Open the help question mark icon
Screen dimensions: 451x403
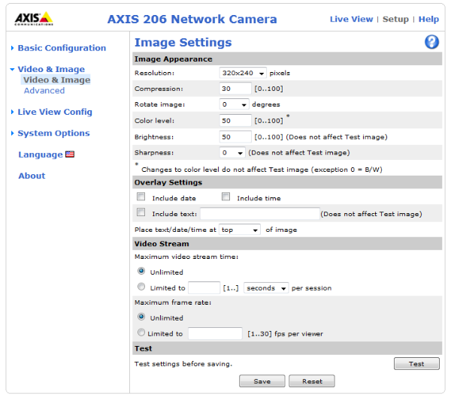tap(431, 42)
